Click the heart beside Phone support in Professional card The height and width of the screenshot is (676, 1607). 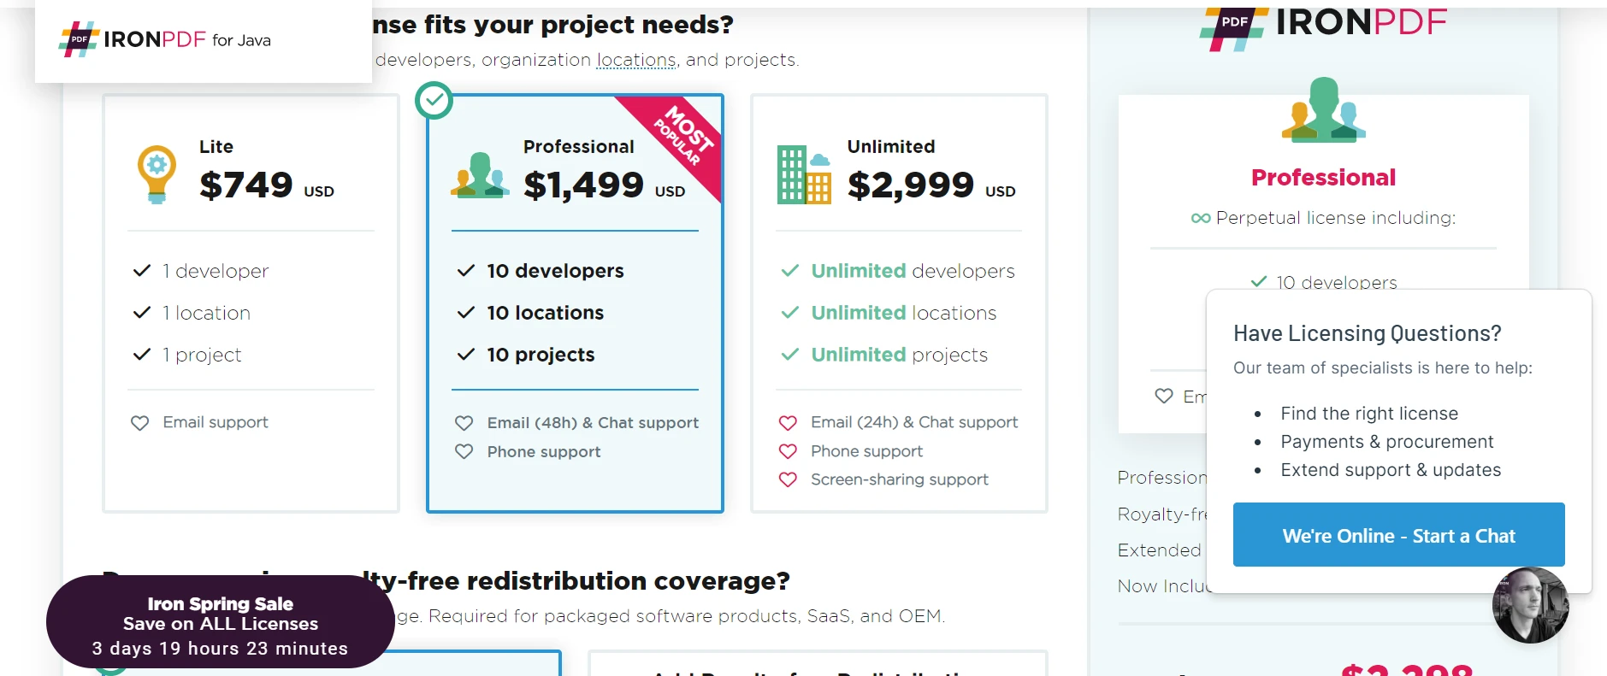click(464, 451)
